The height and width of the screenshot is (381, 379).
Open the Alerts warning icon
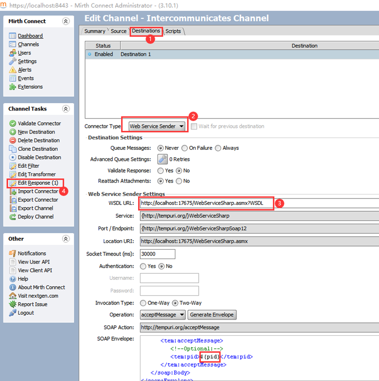click(x=12, y=70)
